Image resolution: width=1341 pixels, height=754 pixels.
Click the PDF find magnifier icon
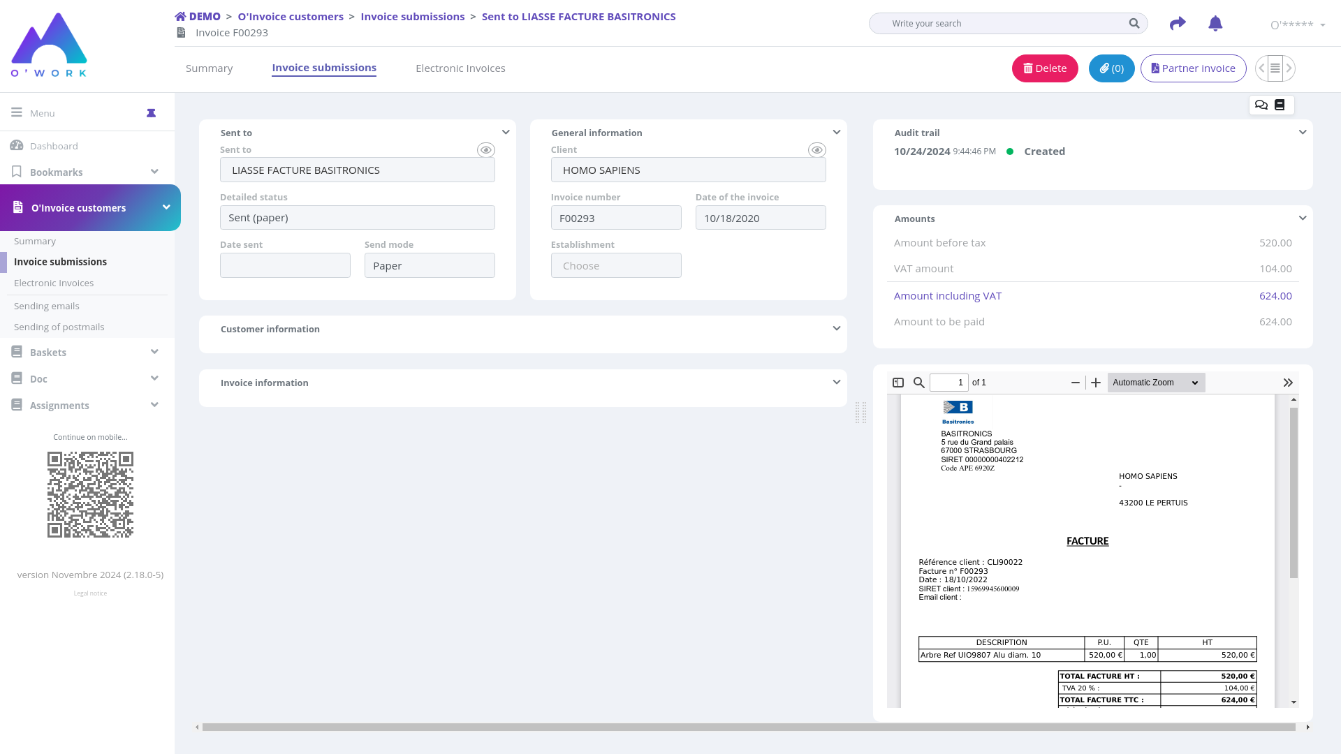coord(919,383)
